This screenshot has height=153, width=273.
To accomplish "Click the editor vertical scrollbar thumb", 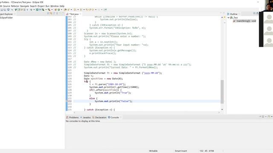I will coord(222,92).
